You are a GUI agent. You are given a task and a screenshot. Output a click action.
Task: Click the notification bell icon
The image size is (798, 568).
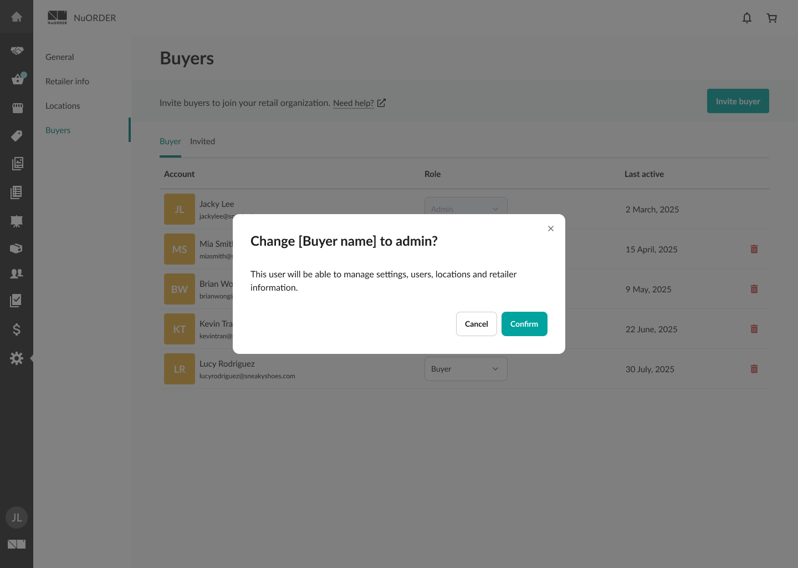pyautogui.click(x=747, y=18)
